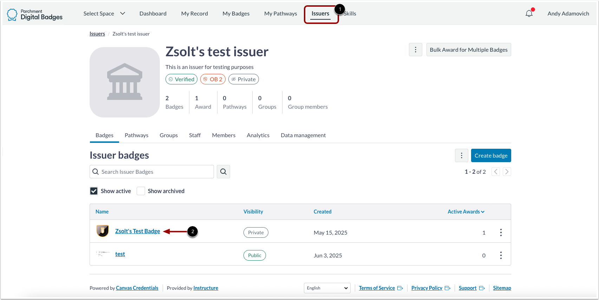Switch to the Groups tab
The width and height of the screenshot is (599, 300).
169,135
